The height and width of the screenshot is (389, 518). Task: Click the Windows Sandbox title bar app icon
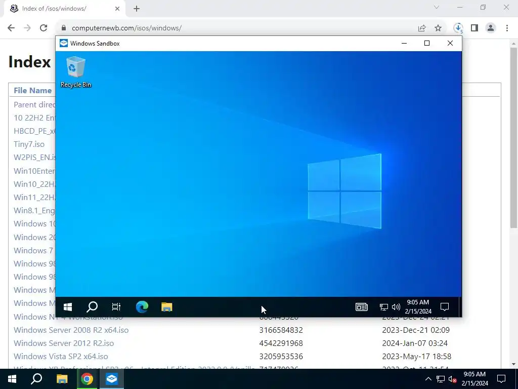coord(63,44)
